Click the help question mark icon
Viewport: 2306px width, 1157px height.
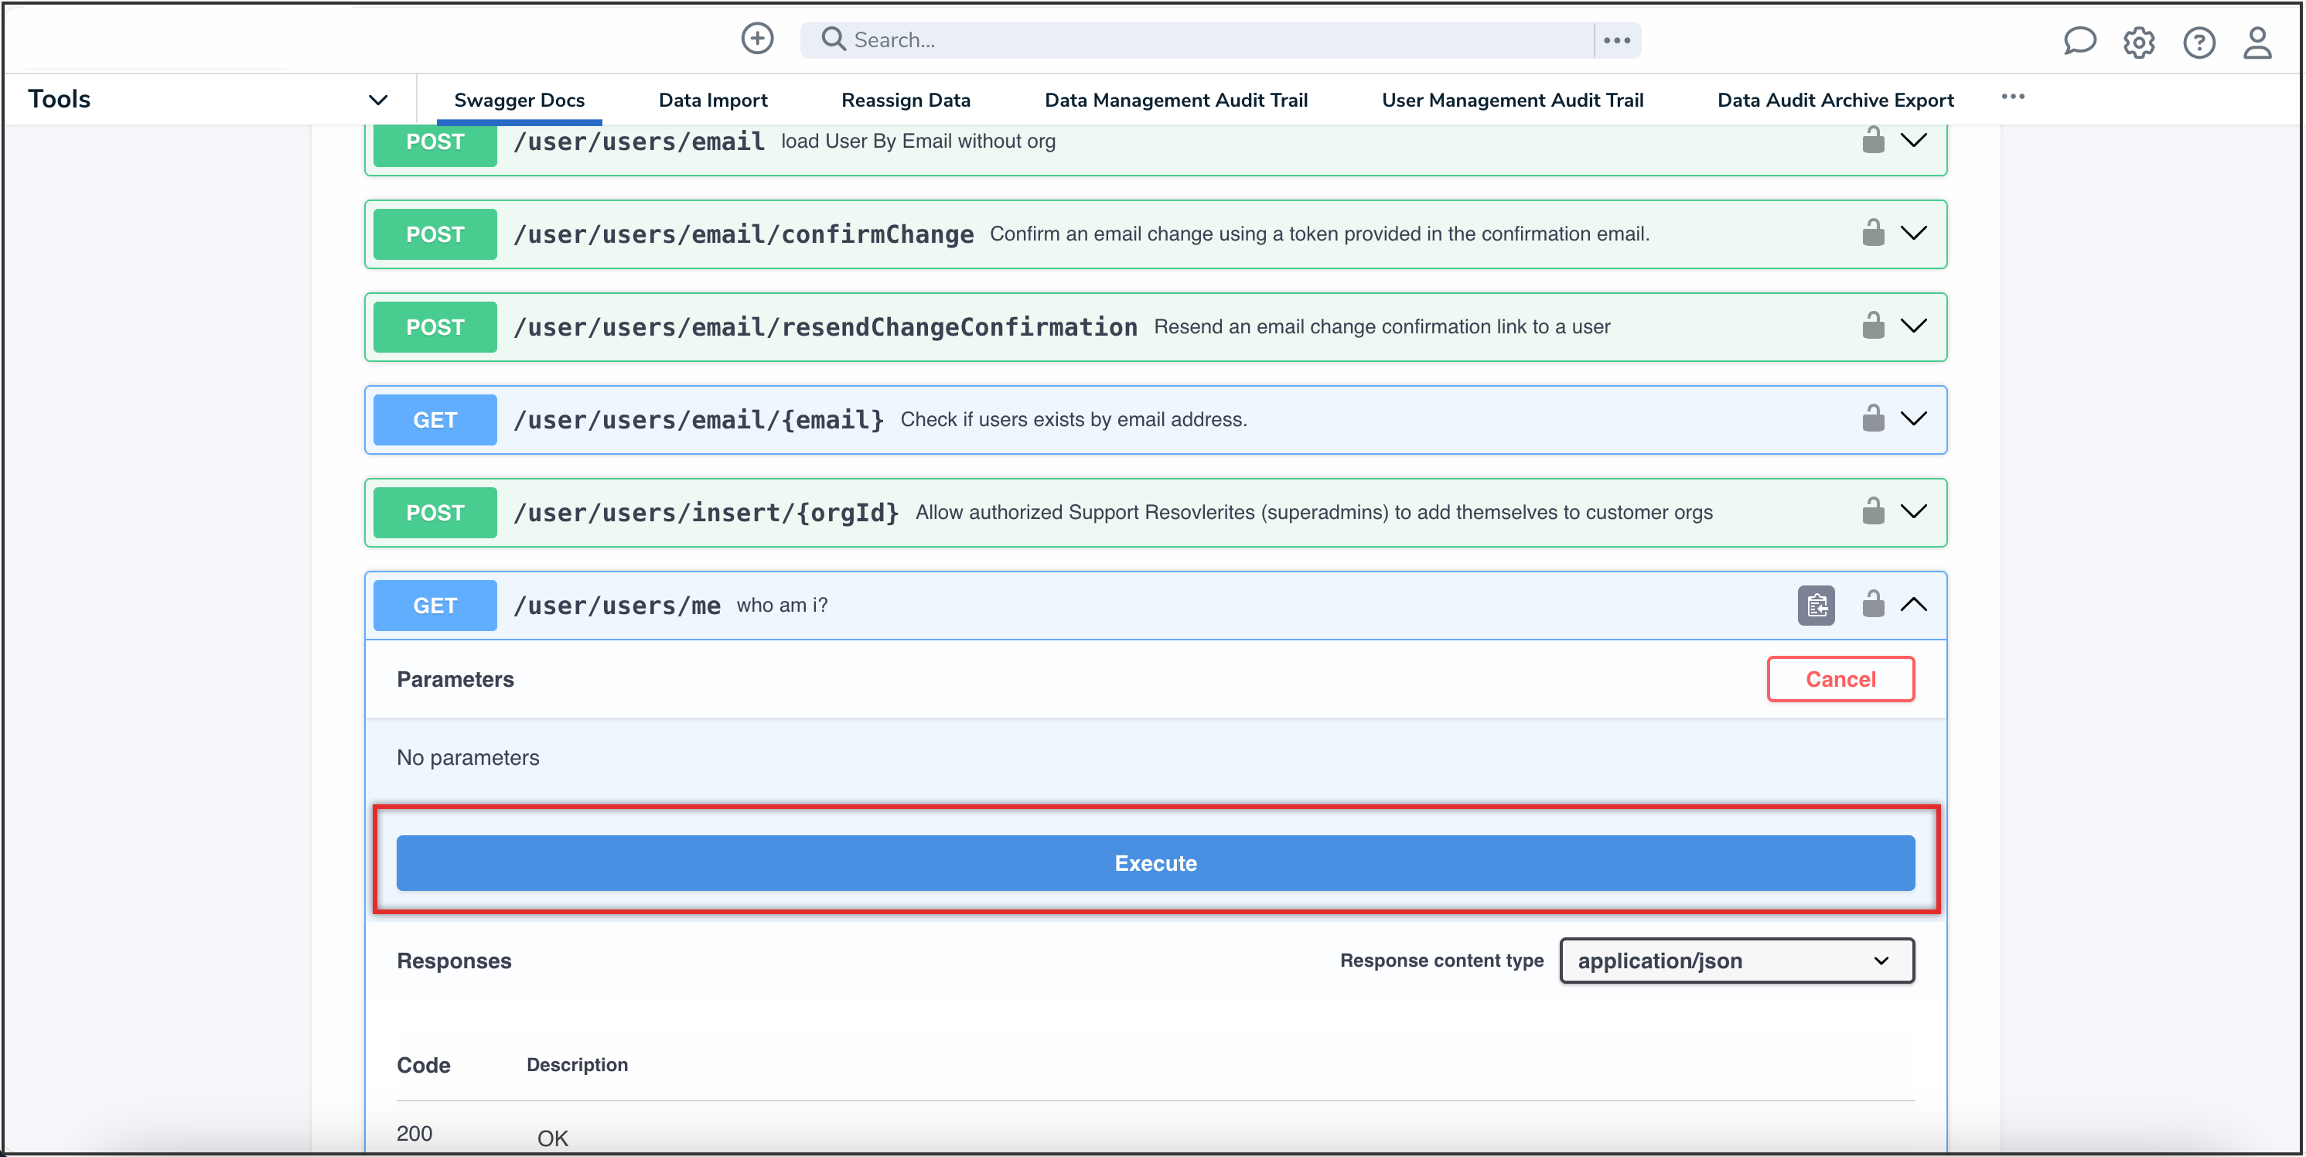click(x=2198, y=42)
